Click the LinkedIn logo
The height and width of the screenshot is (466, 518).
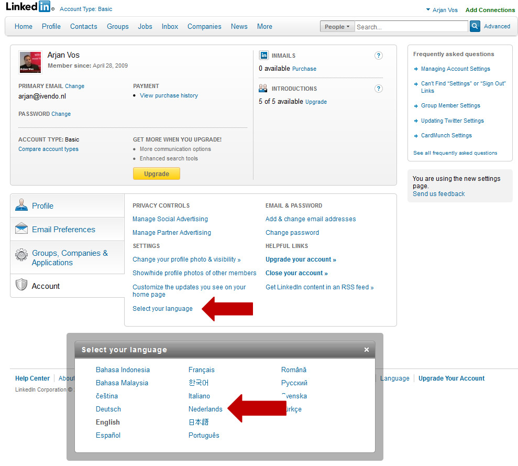[x=29, y=7]
